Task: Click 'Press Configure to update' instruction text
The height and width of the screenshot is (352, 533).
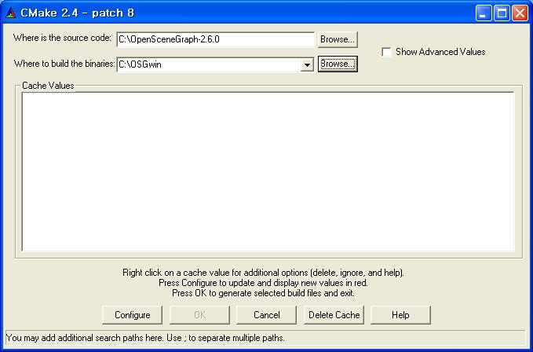Action: tap(263, 283)
